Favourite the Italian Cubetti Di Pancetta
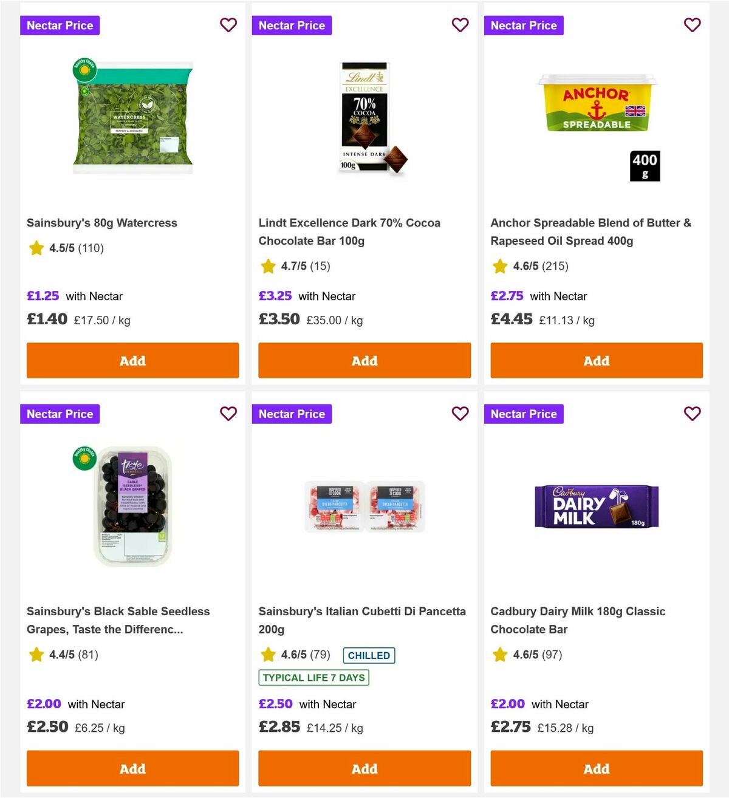 coord(460,414)
